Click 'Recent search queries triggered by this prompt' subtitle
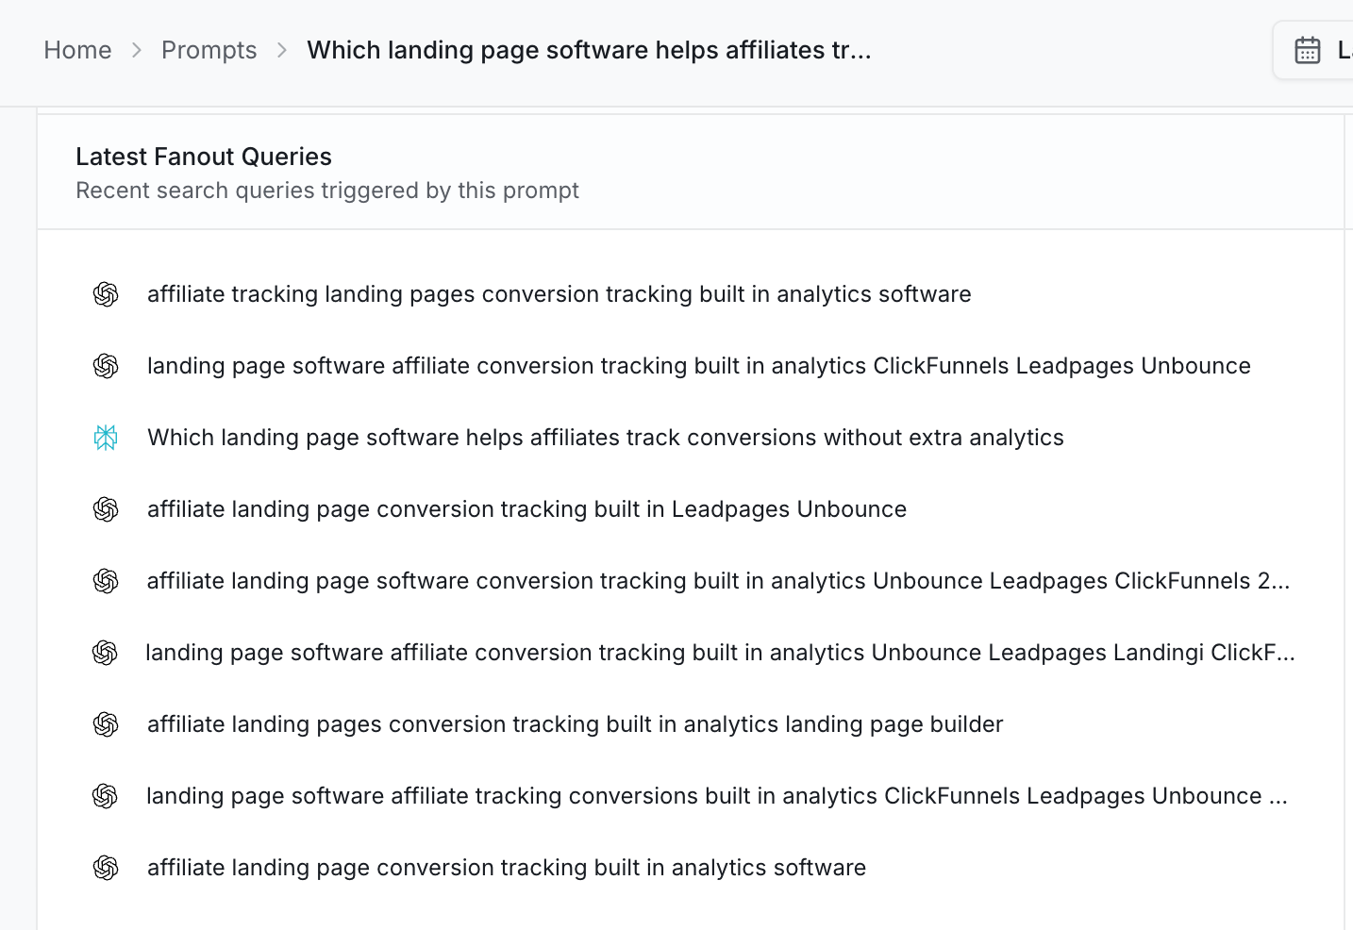 327,191
